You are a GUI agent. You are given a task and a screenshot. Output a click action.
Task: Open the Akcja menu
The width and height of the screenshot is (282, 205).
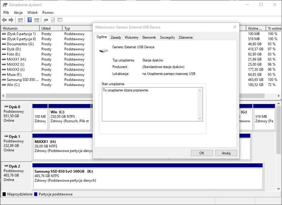click(x=18, y=13)
